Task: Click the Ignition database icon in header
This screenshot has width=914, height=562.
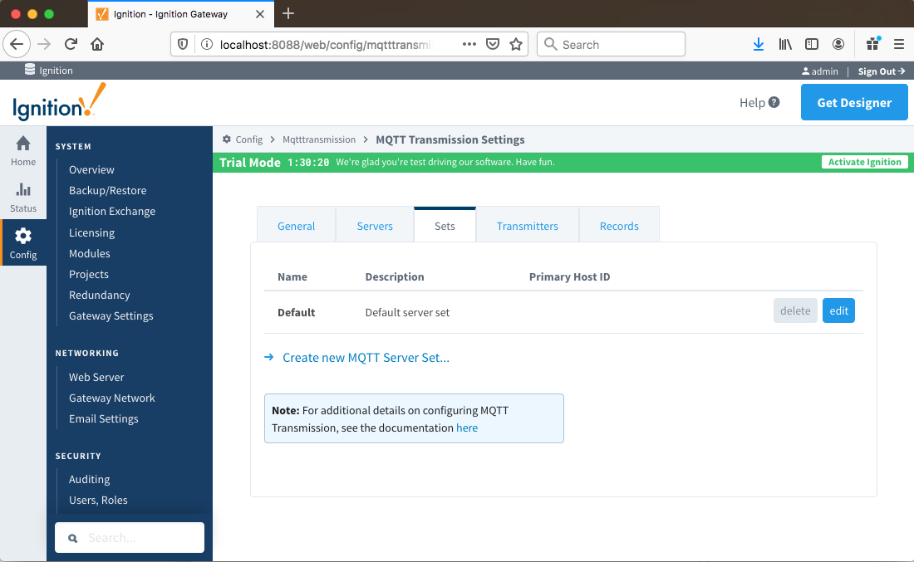Action: tap(30, 70)
